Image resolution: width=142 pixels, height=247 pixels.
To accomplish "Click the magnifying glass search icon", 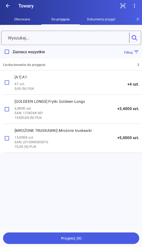I will tap(134, 38).
